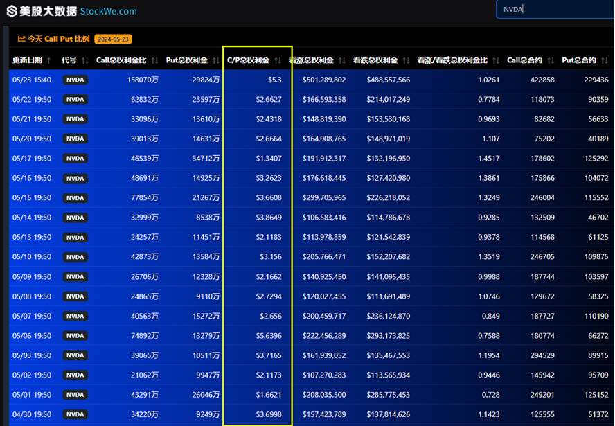Sort by 看跌总权利金 column arrows

coord(407,60)
